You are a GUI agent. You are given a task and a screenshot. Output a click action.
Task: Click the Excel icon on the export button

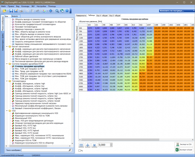click(177, 150)
